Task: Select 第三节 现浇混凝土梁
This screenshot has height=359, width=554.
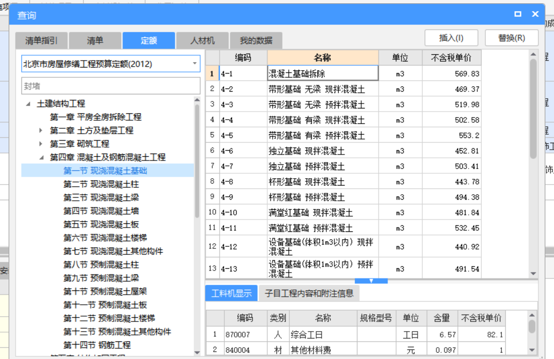Action: tap(101, 197)
